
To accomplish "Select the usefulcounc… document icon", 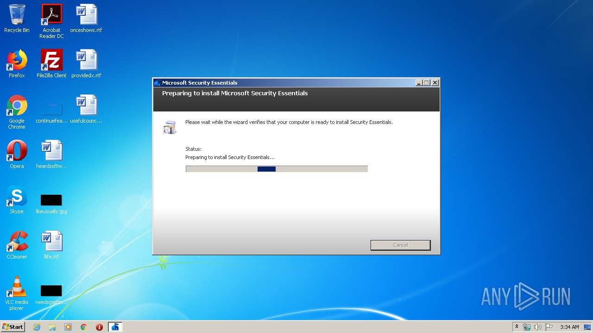I will point(86,109).
